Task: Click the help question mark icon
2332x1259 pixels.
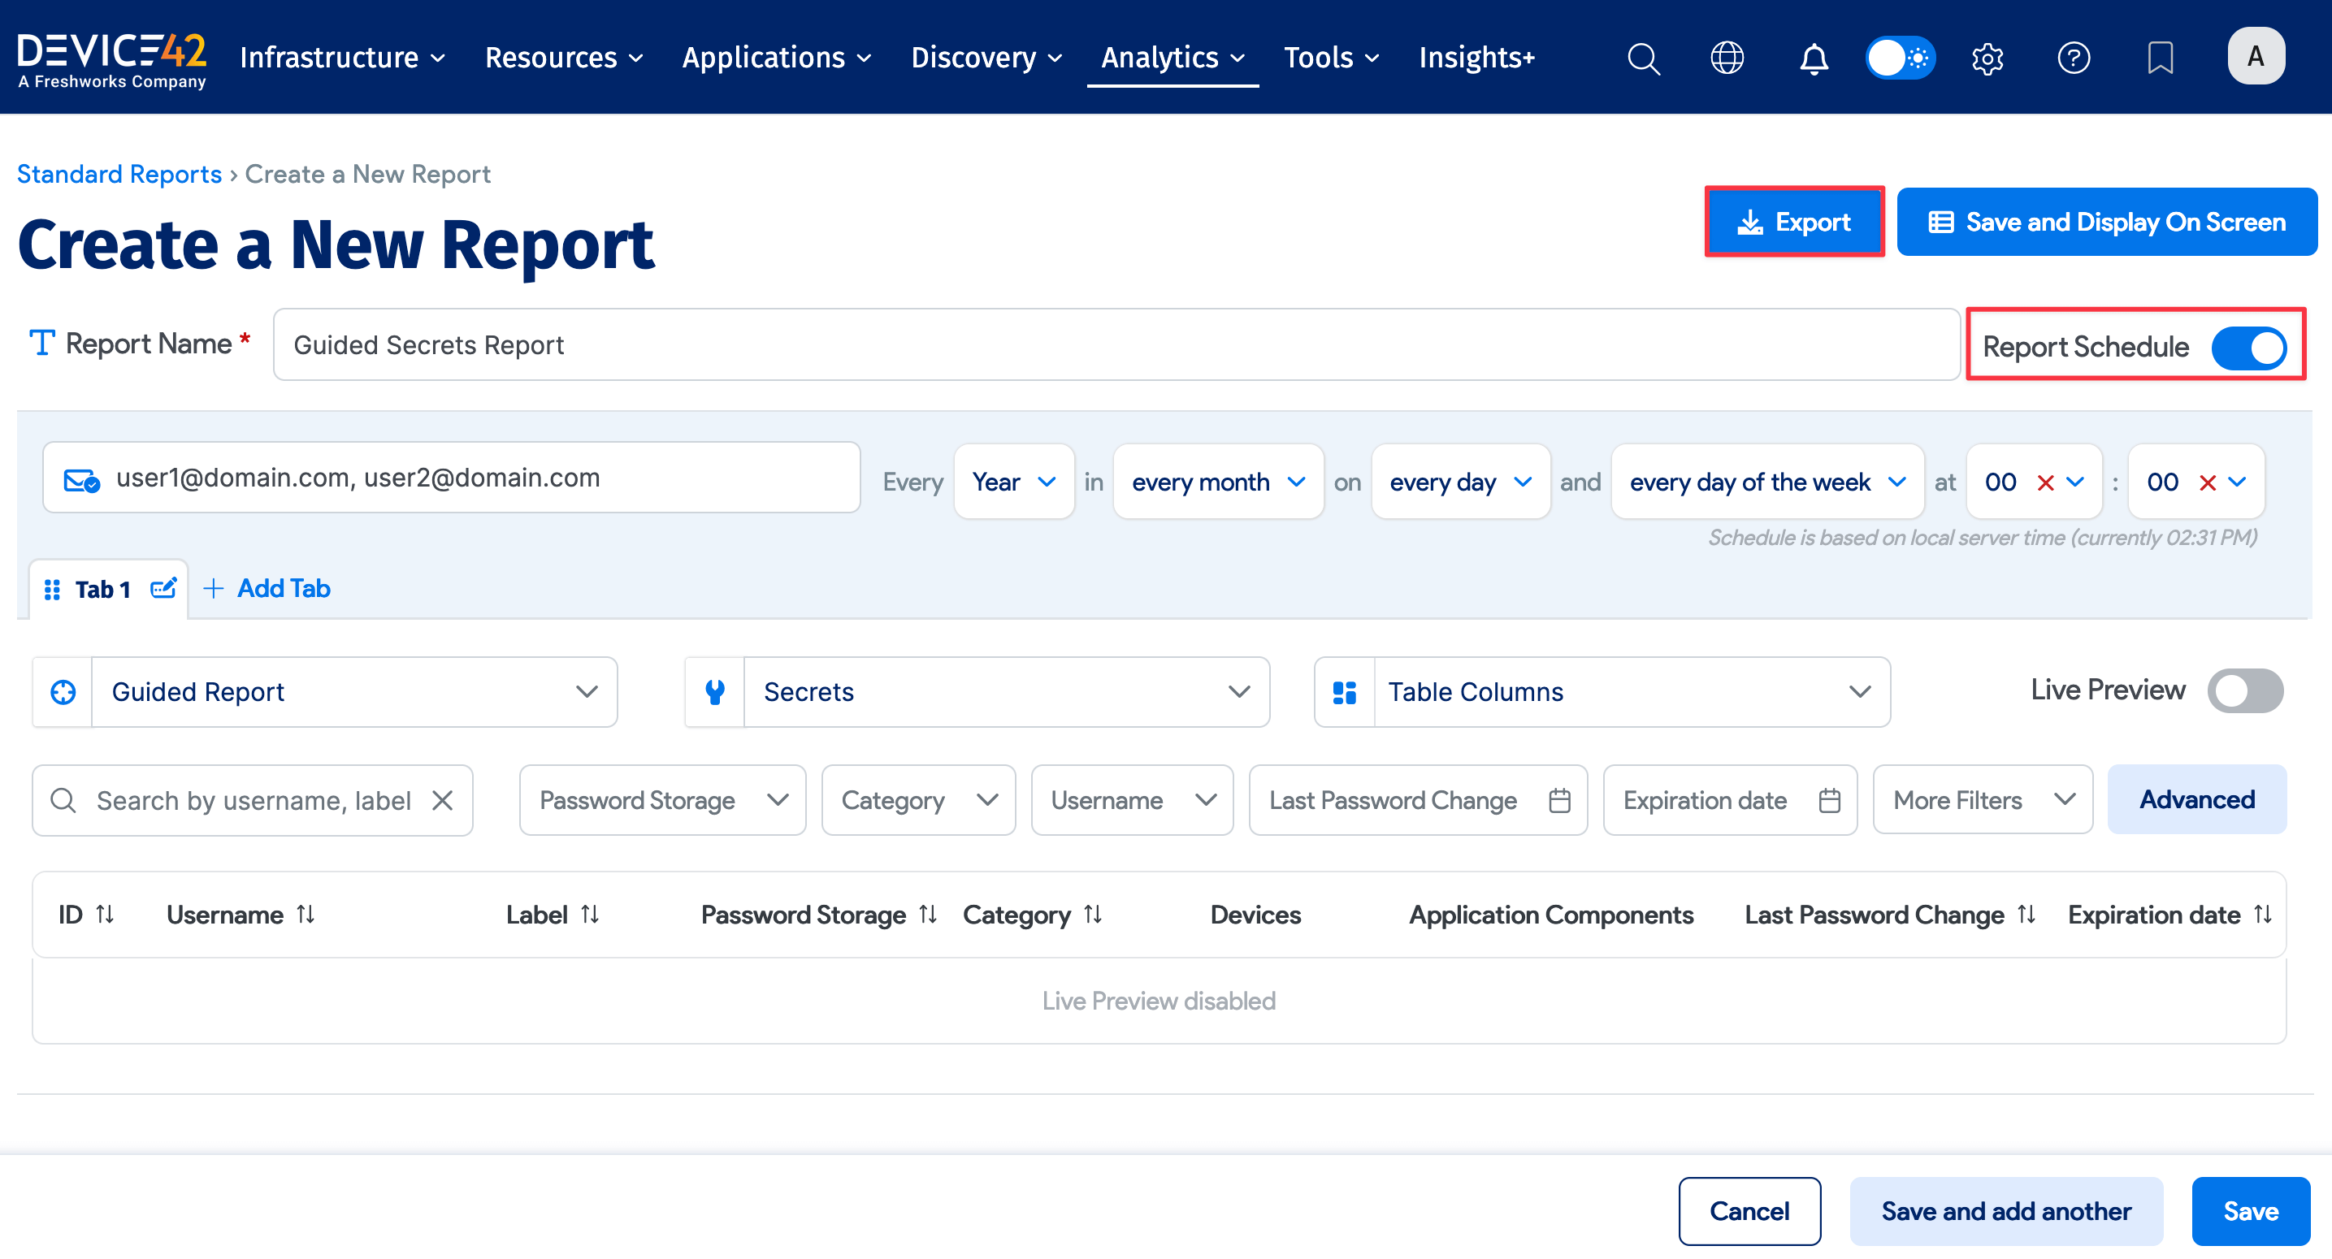Action: click(2073, 58)
